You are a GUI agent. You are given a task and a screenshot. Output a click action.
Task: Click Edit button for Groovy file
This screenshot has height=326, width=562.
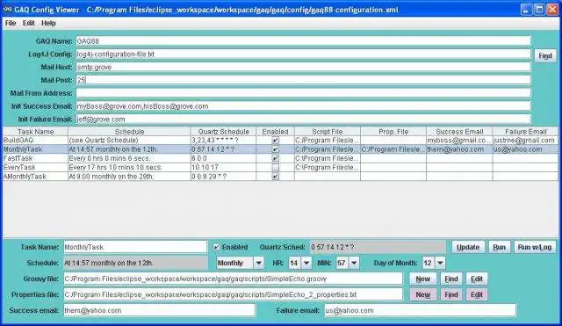476,279
